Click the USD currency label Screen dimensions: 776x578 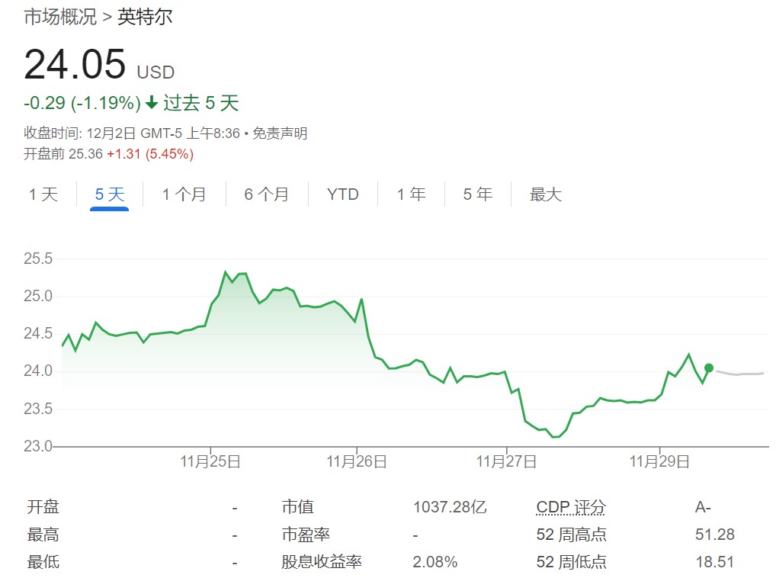pyautogui.click(x=156, y=72)
